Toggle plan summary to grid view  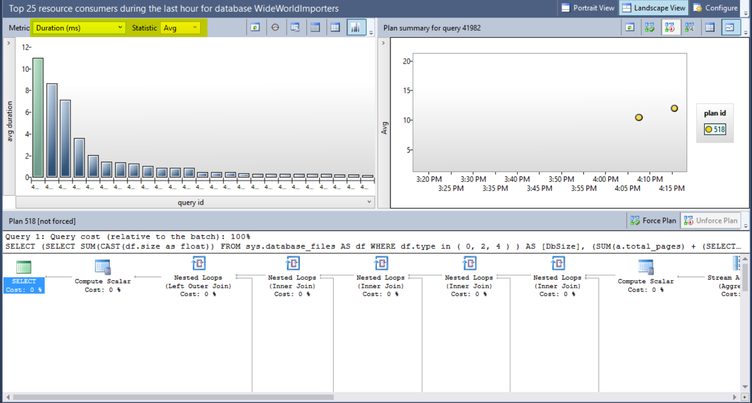click(710, 28)
